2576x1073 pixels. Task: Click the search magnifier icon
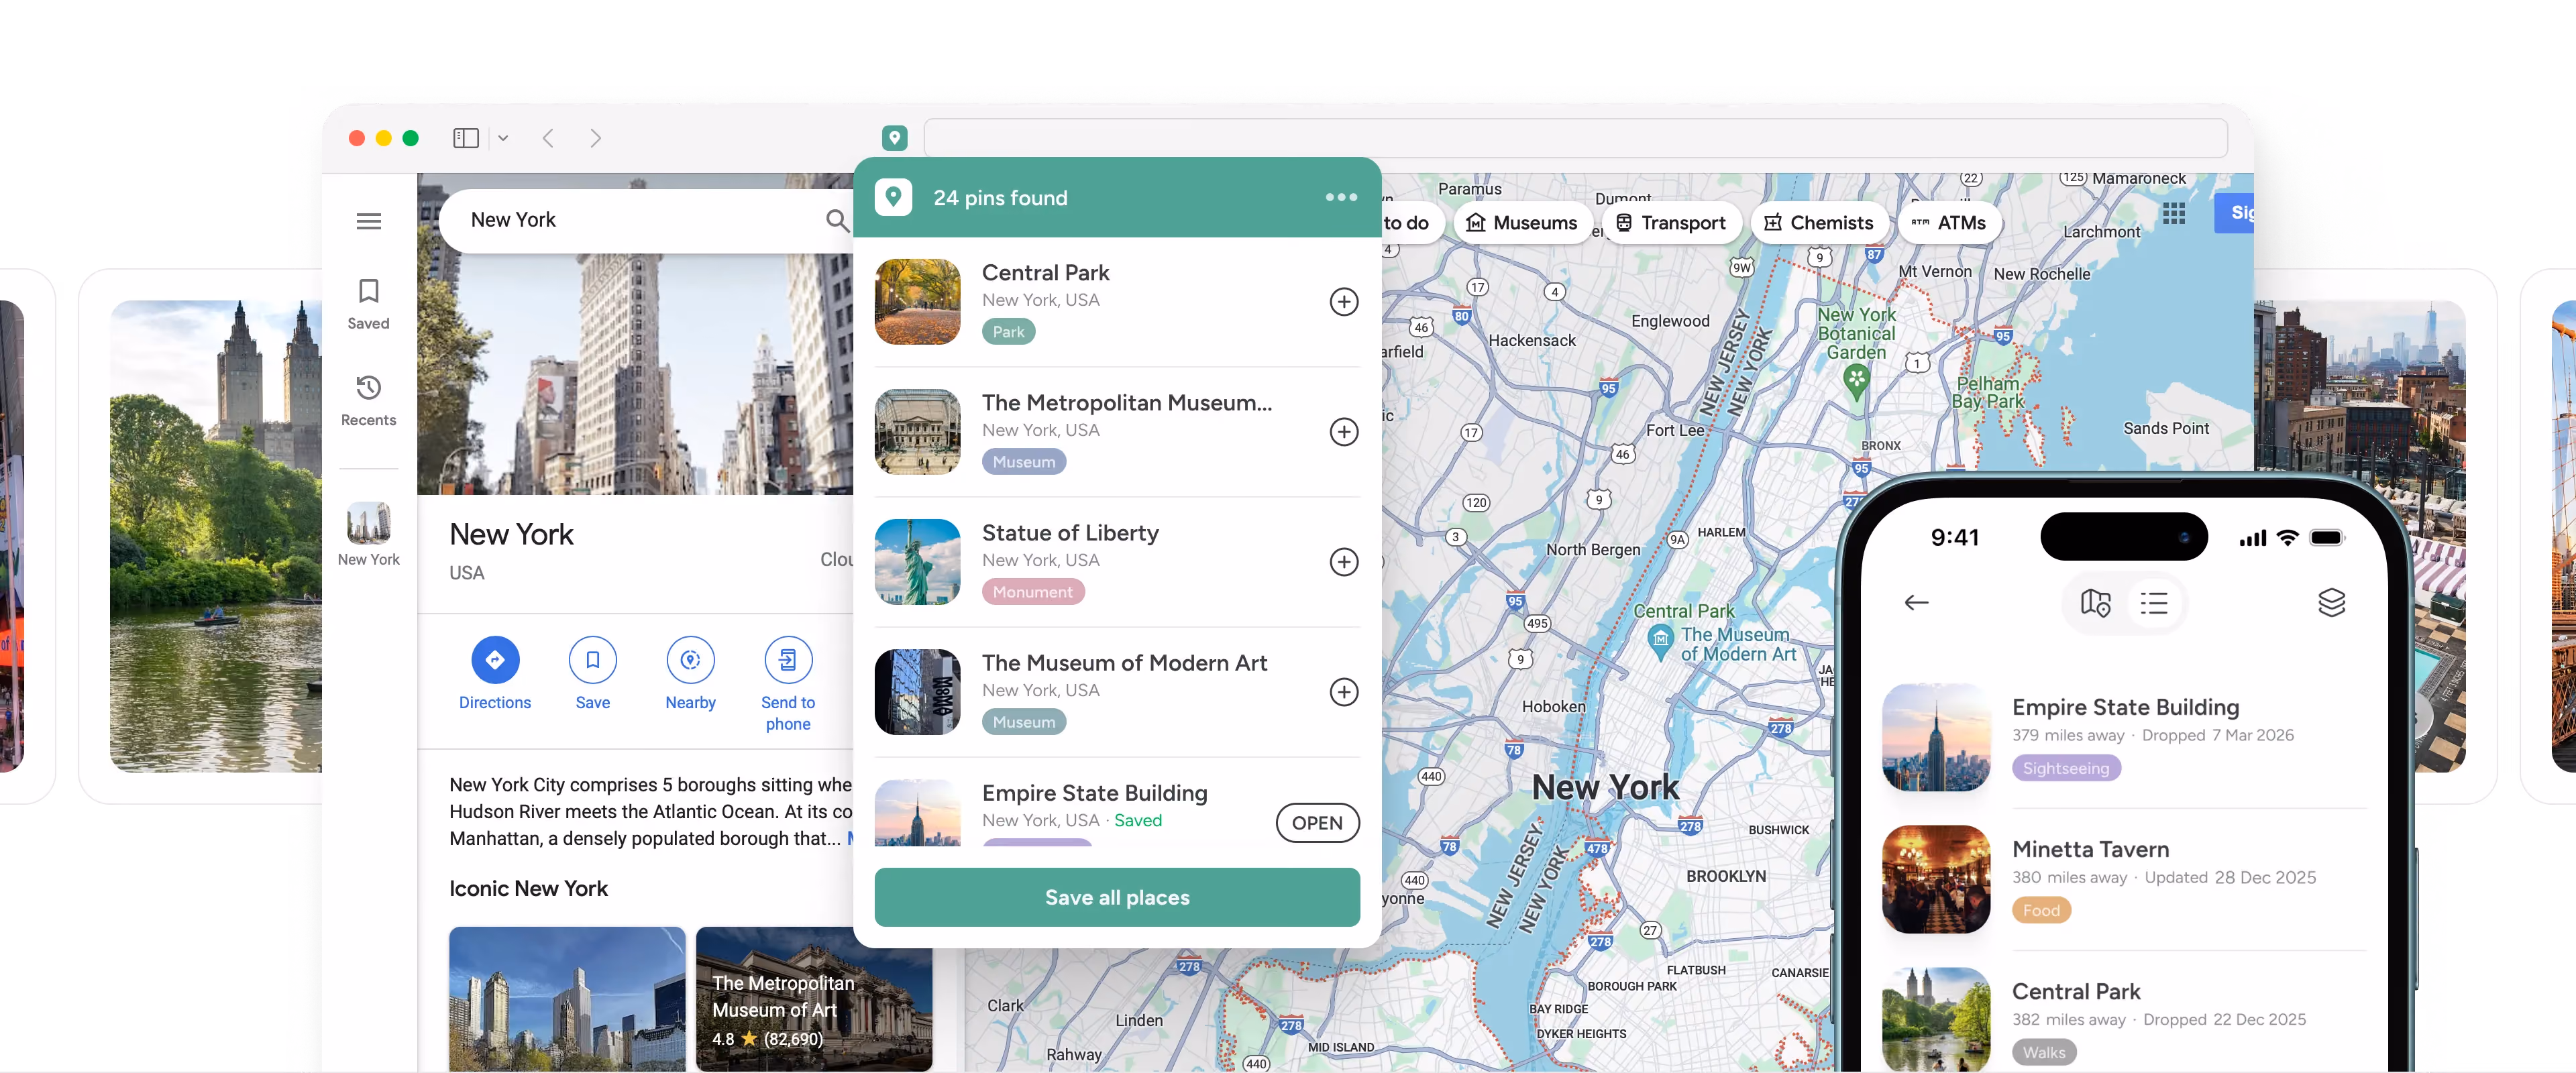pos(837,220)
